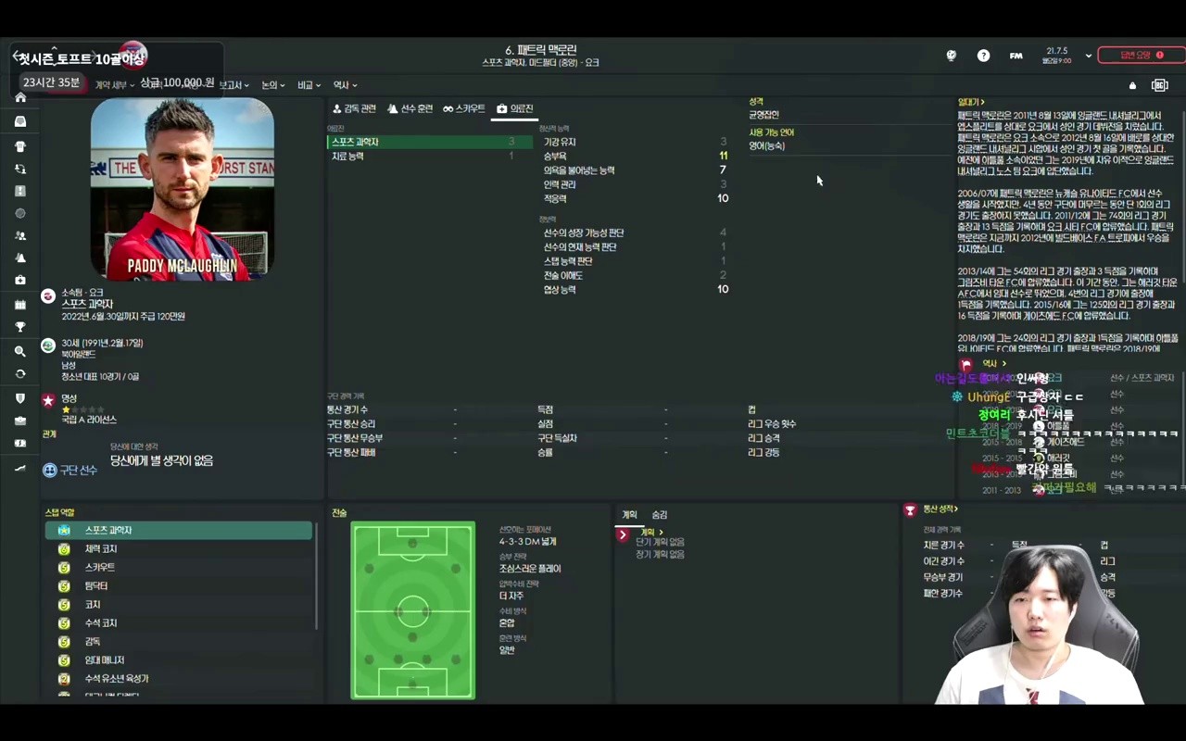Click the padlock icon near top right
The width and height of the screenshot is (1186, 741).
[1132, 86]
